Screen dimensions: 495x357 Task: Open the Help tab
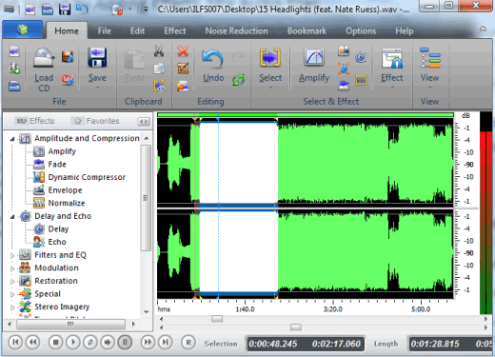405,31
